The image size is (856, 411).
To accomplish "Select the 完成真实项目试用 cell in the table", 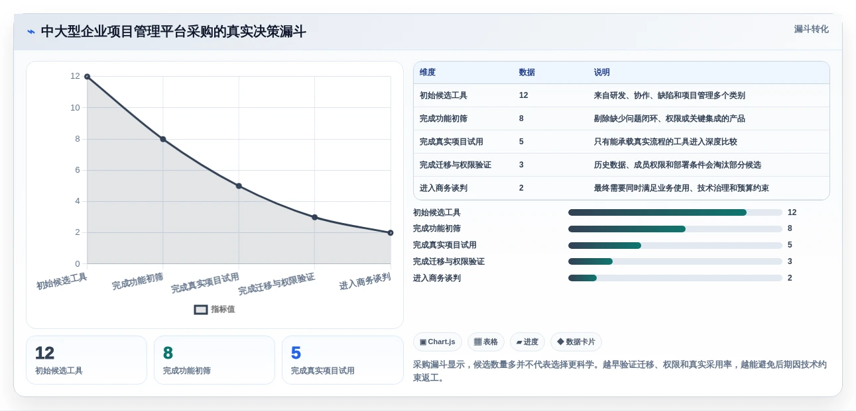I will pos(452,142).
